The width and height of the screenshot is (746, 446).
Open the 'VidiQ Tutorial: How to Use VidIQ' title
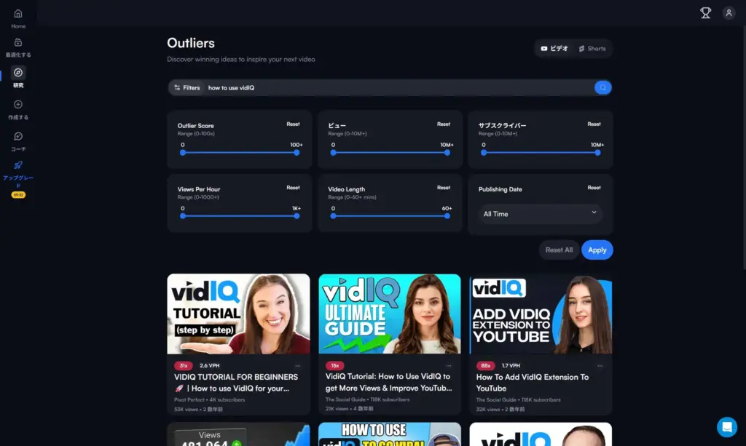(389, 382)
